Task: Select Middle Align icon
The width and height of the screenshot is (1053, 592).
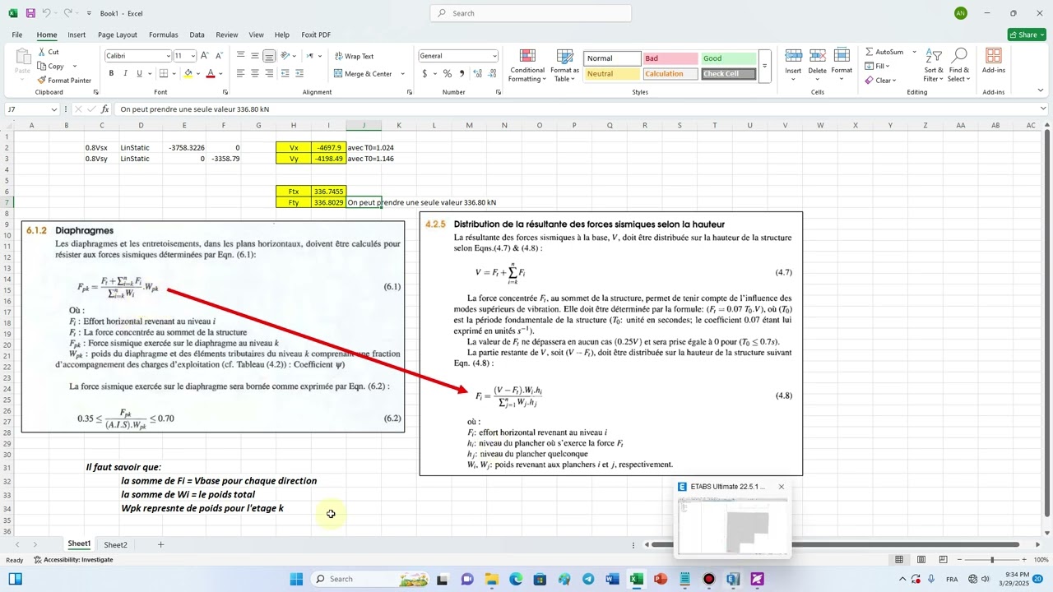Action: (255, 56)
